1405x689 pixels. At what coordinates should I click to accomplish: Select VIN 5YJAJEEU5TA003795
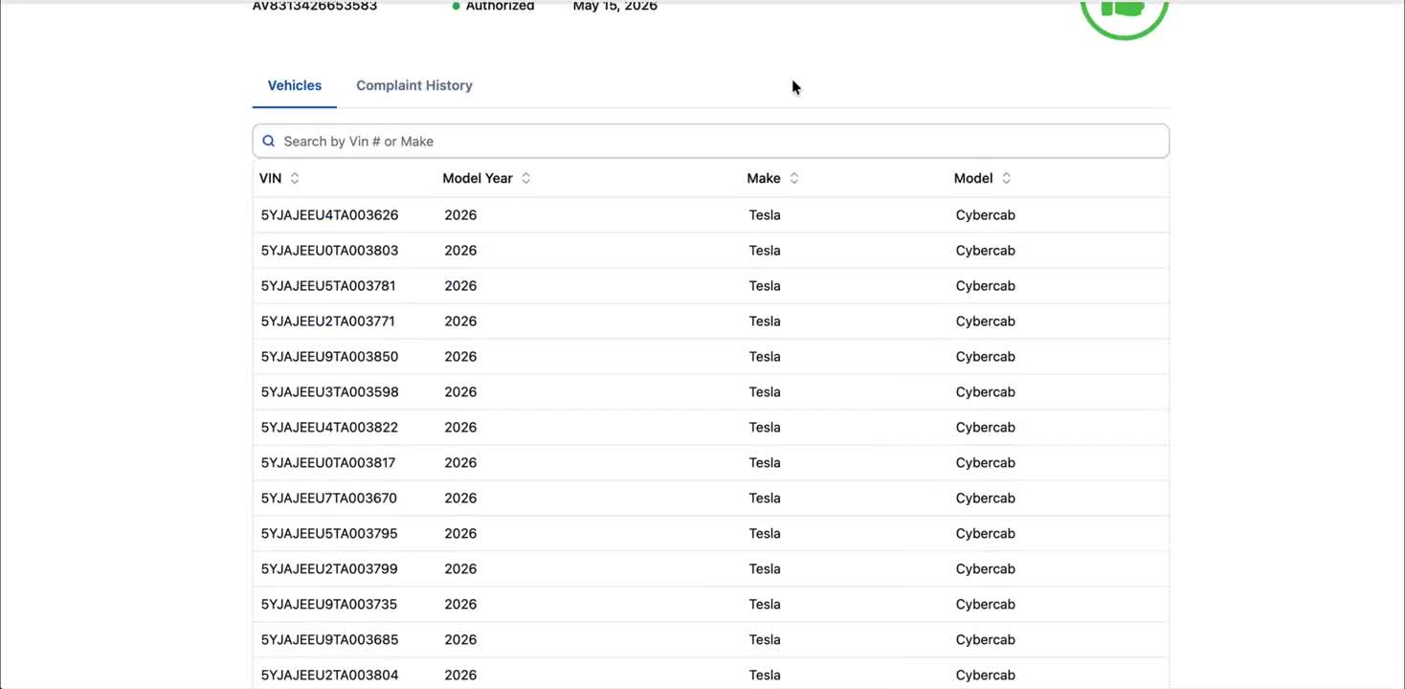tap(329, 534)
